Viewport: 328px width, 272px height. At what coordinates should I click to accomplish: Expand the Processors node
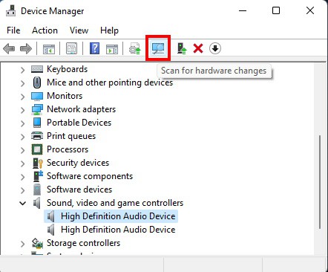pyautogui.click(x=22, y=150)
